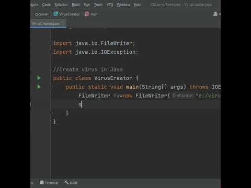Open the Run menu

pyautogui.click(x=87, y=5)
